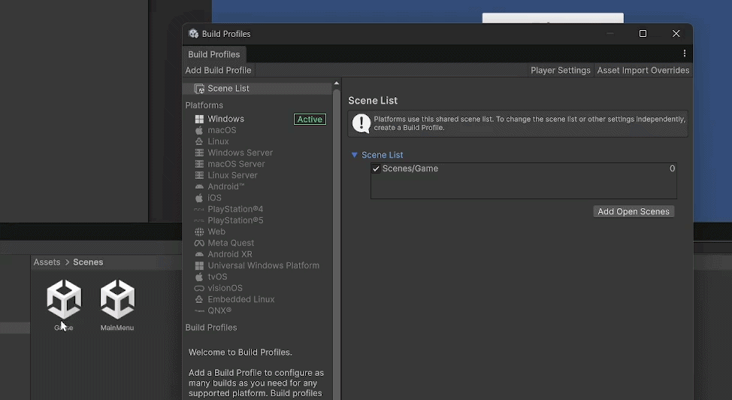Click Add Open Scenes button
732x400 pixels.
(634, 212)
